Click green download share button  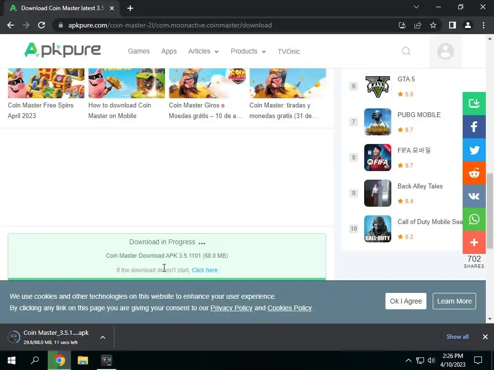pyautogui.click(x=474, y=104)
